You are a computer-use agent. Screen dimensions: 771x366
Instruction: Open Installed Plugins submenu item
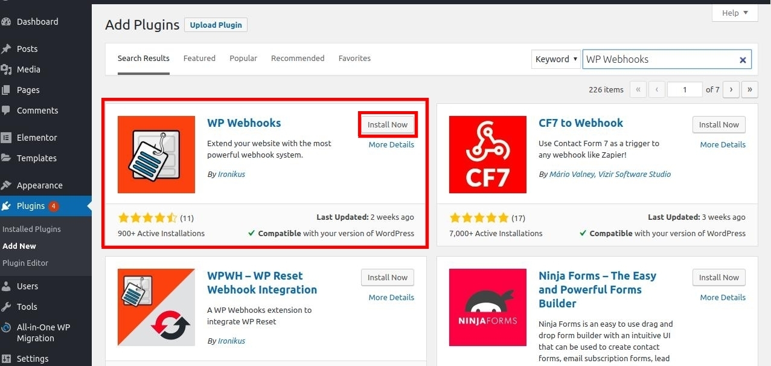(x=31, y=229)
